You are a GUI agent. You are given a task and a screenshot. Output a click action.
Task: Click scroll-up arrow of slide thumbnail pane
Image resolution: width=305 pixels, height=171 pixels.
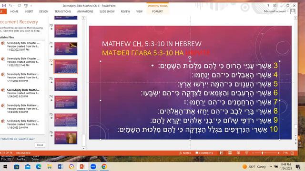click(x=83, y=18)
